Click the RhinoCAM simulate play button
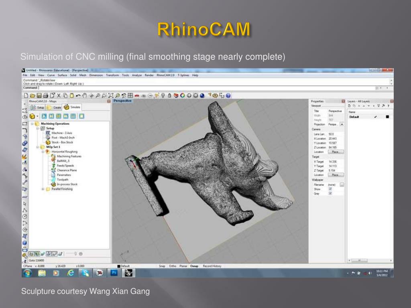 (x=44, y=116)
